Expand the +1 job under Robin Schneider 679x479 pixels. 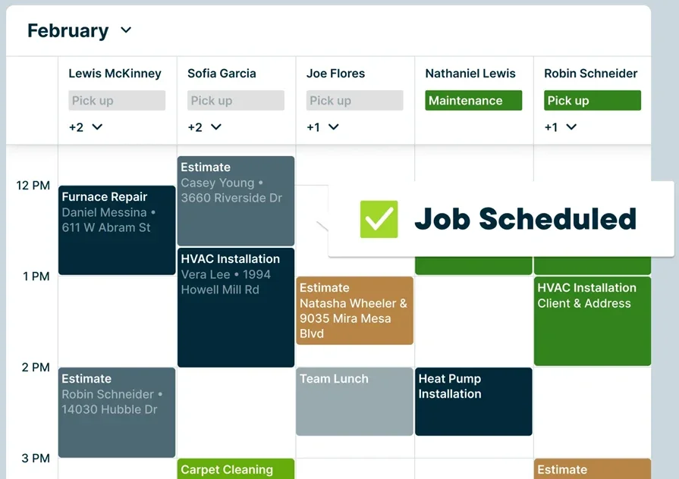(x=559, y=127)
